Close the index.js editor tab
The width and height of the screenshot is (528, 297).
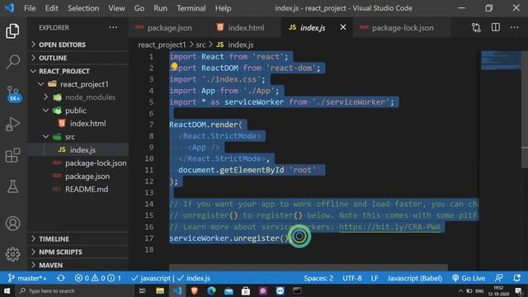pyautogui.click(x=343, y=27)
